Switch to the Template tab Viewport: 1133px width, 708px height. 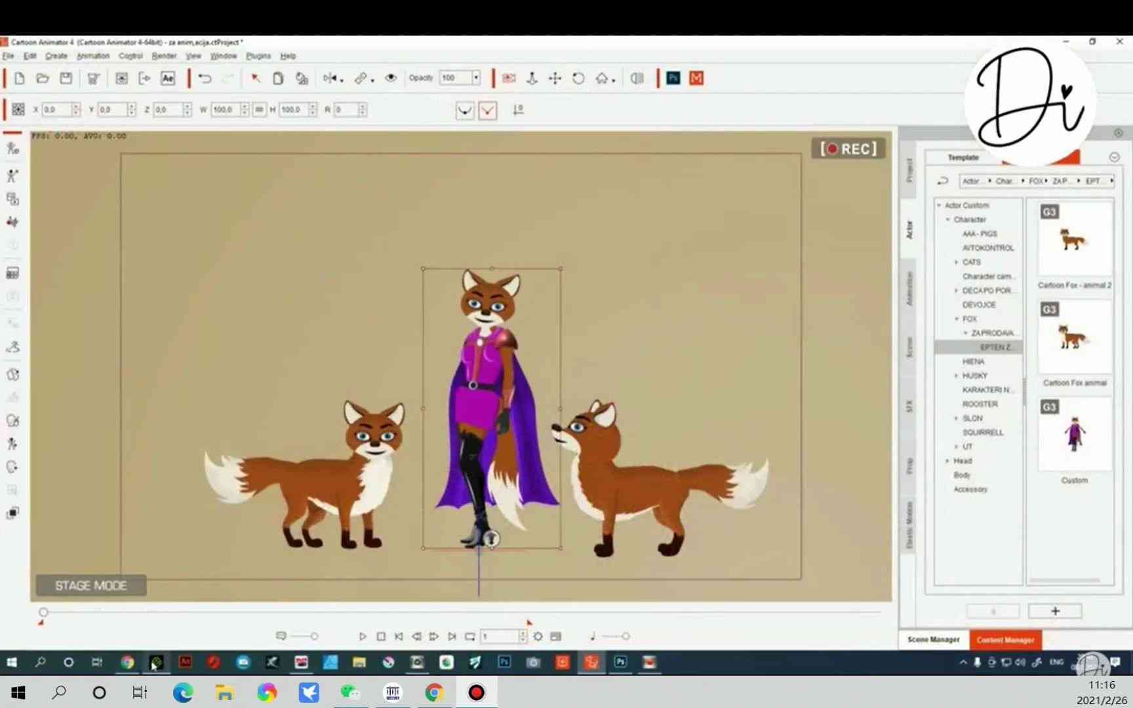click(963, 158)
